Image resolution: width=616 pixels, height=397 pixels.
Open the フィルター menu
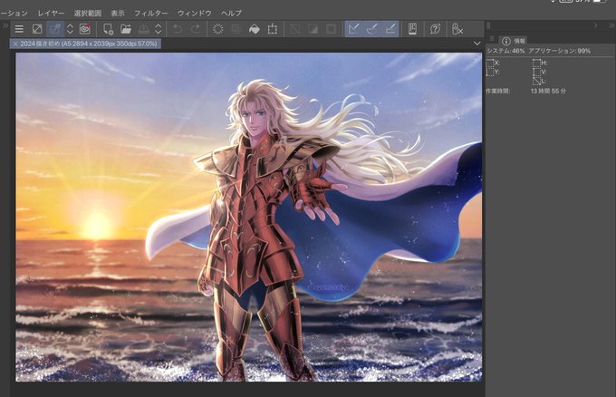point(151,14)
